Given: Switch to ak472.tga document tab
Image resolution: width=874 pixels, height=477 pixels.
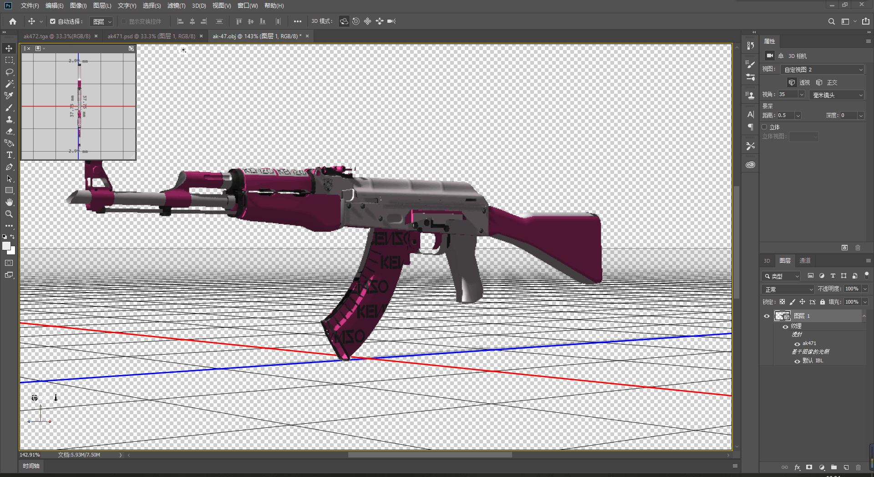Looking at the screenshot, I should tap(57, 36).
